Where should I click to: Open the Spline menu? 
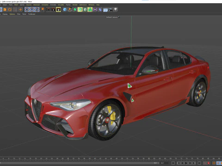(x=22, y=5)
